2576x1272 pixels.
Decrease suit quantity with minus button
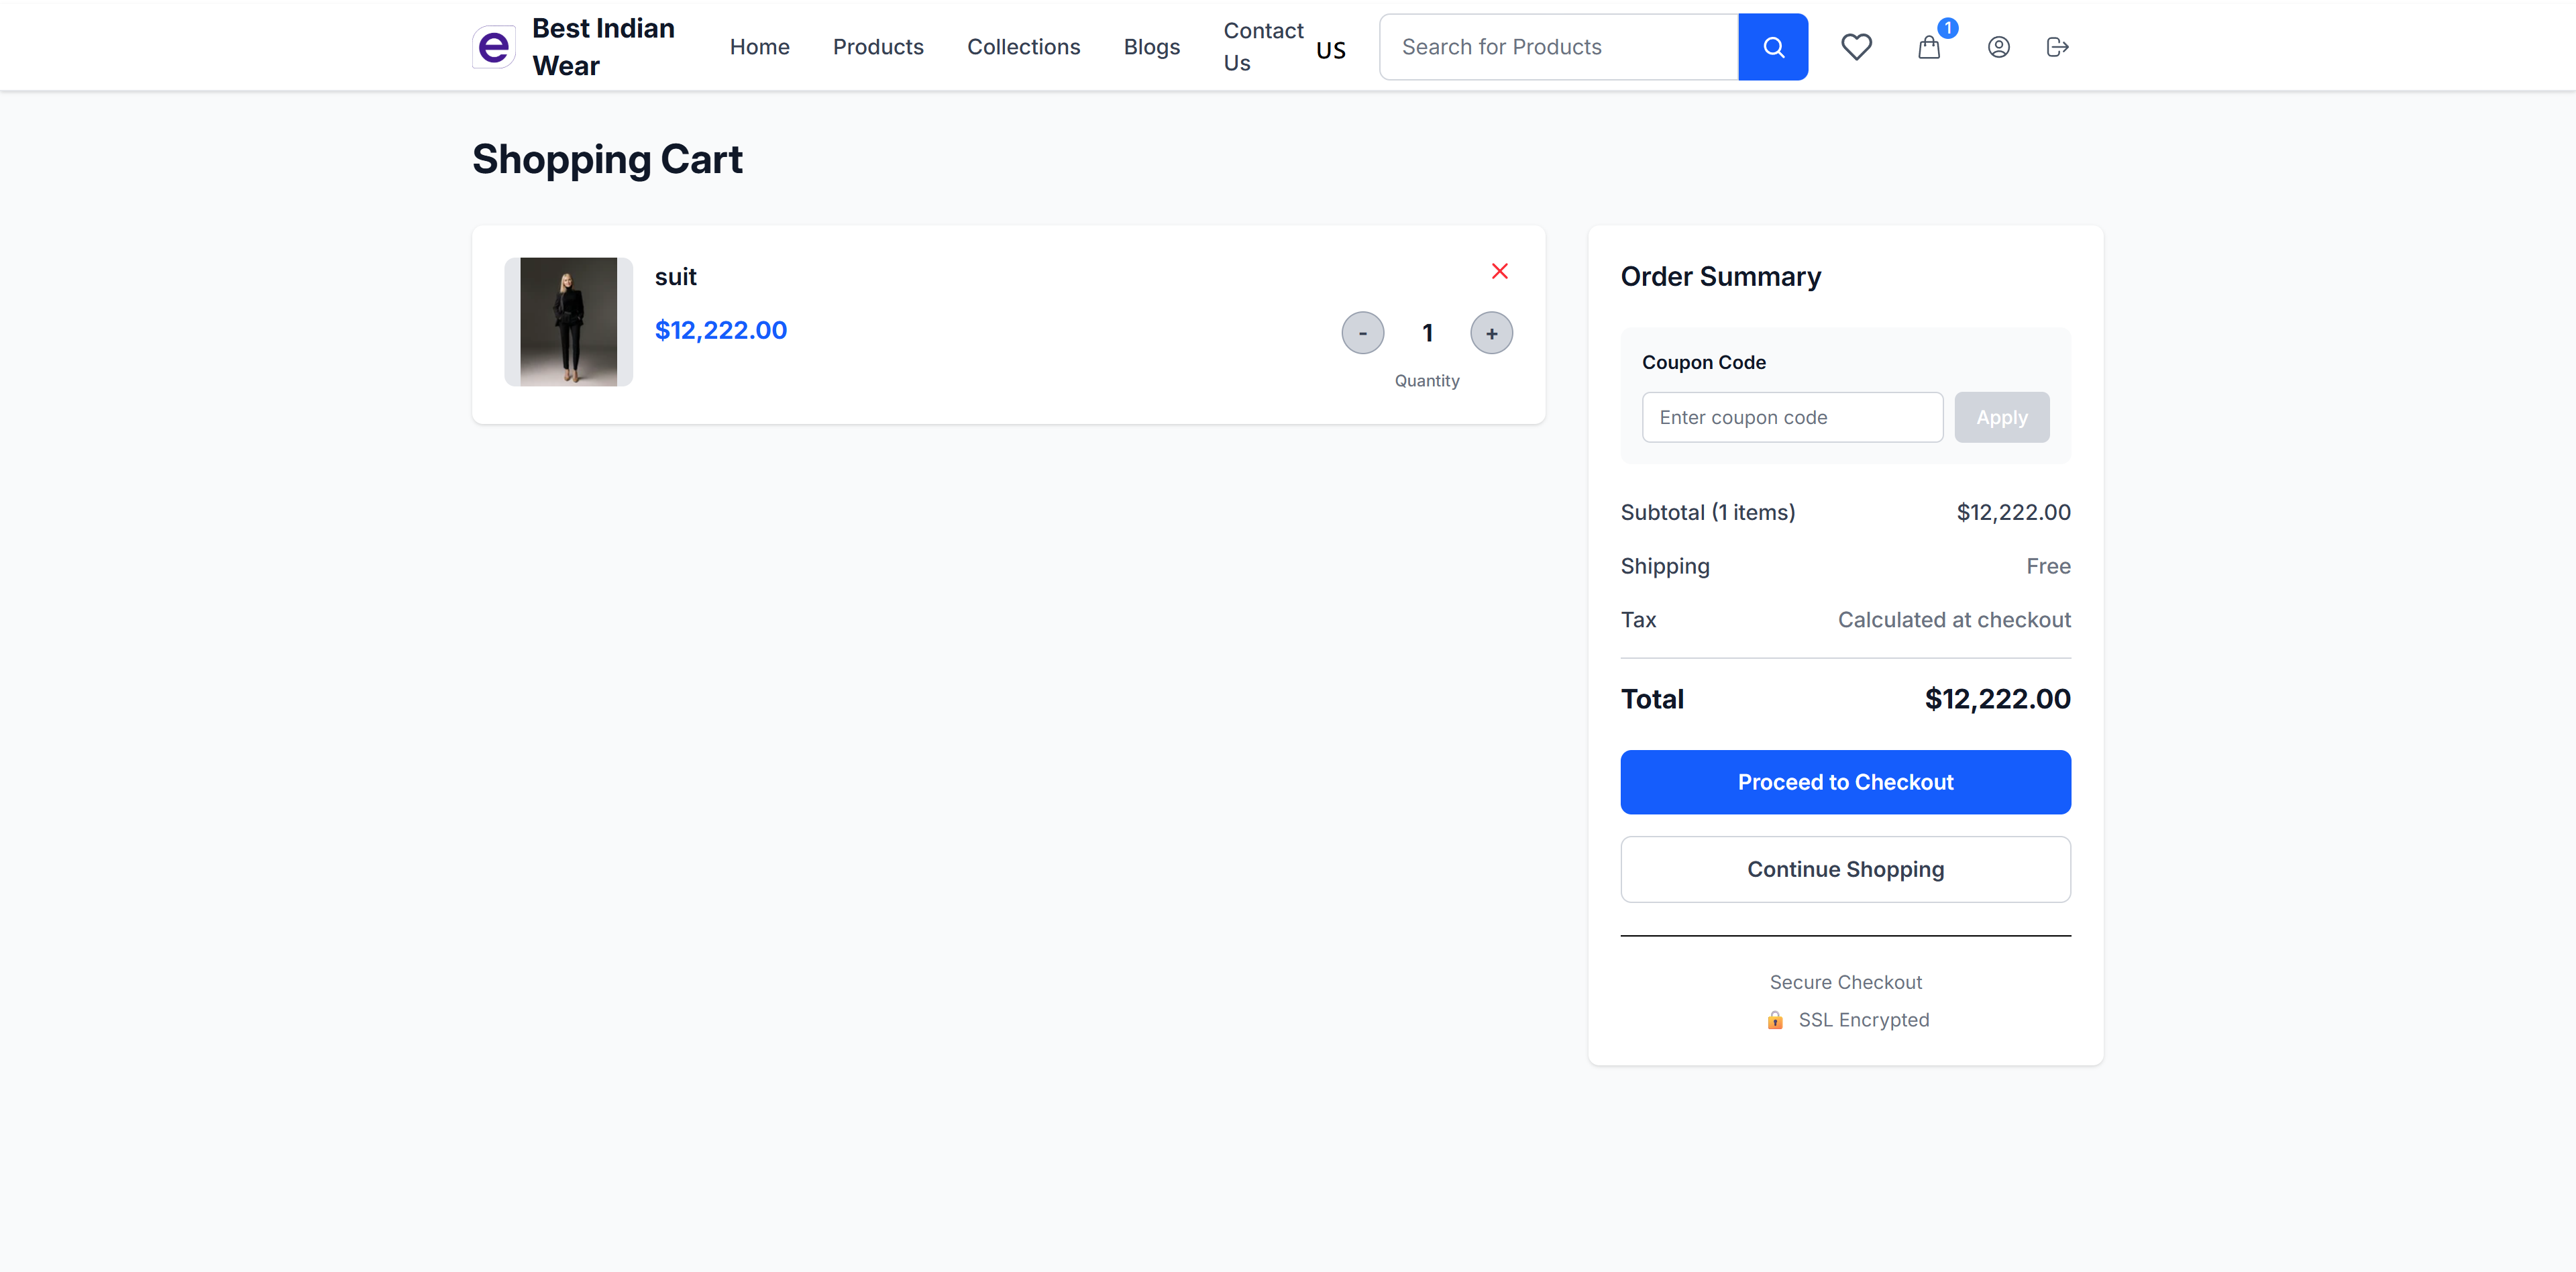tap(1363, 332)
